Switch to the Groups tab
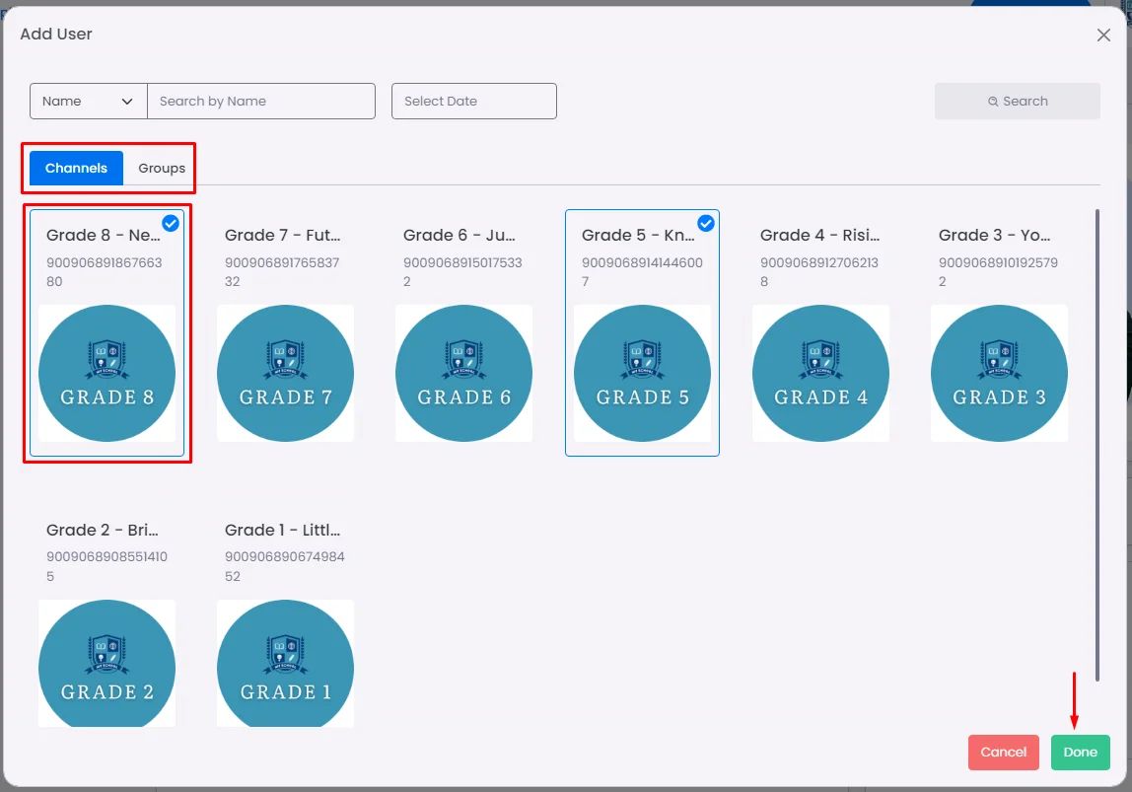 (162, 169)
